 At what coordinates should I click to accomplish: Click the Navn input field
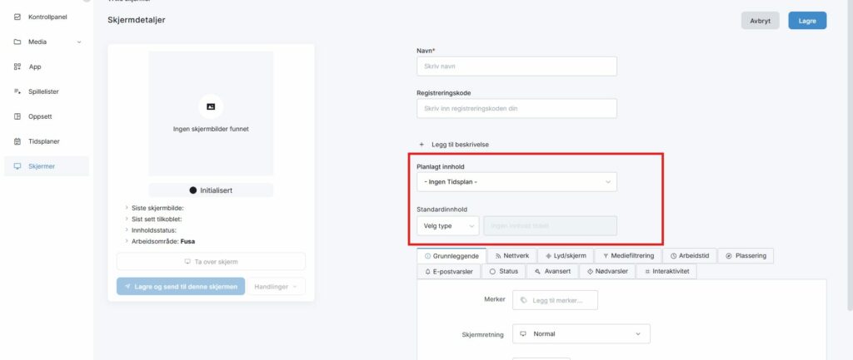coord(516,67)
